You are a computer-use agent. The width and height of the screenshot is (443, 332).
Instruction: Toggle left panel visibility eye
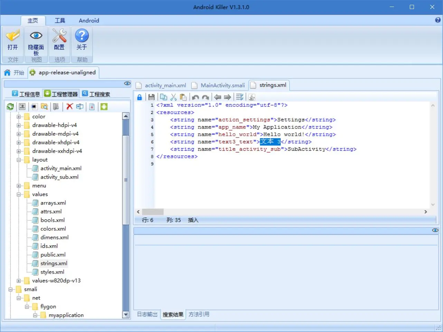[127, 84]
